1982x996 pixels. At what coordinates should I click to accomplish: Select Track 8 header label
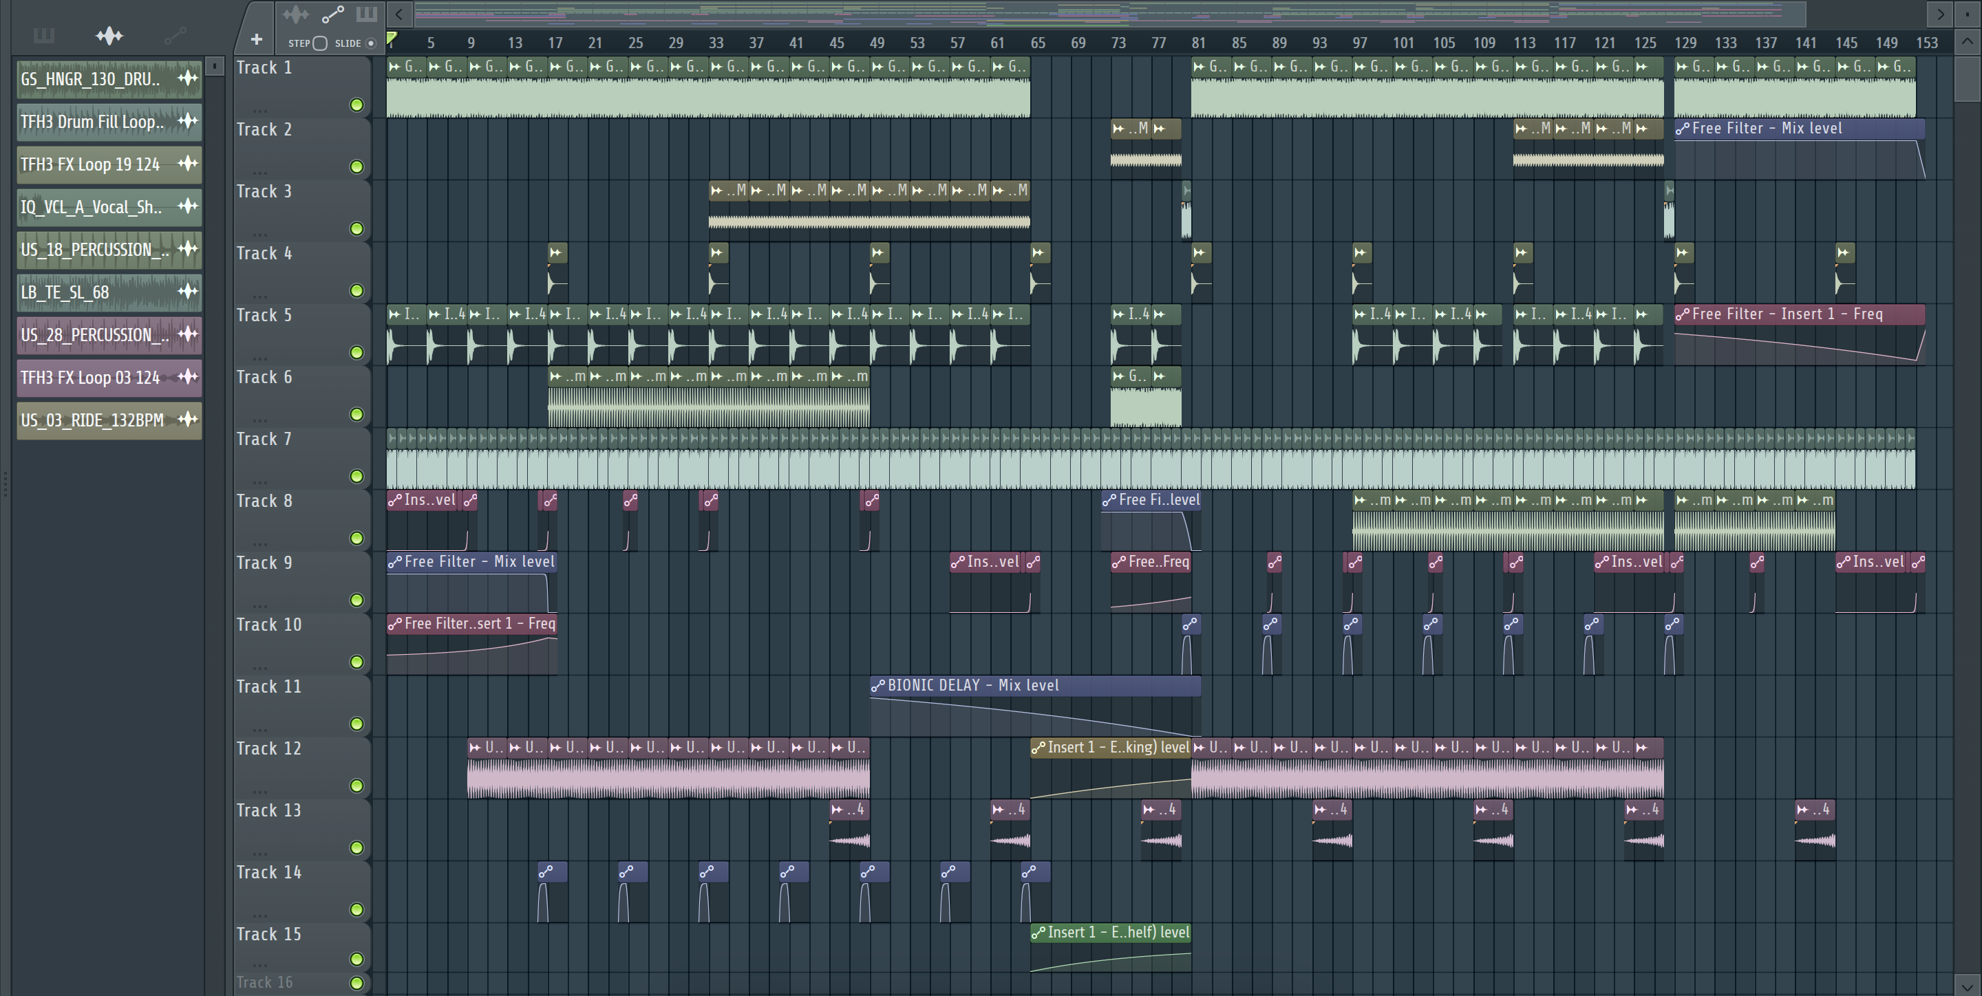point(264,501)
